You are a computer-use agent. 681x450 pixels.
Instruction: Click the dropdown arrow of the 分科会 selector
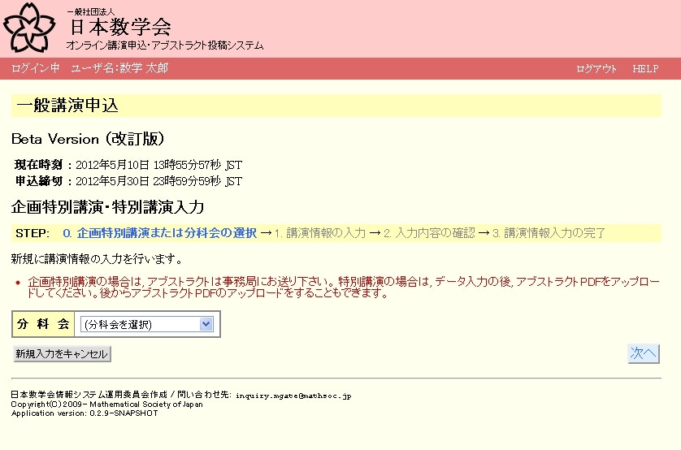click(x=206, y=324)
